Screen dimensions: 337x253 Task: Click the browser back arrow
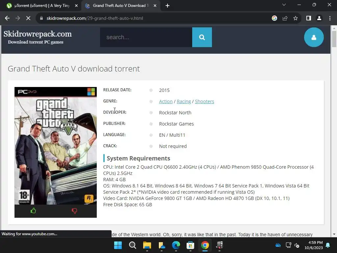[7, 18]
